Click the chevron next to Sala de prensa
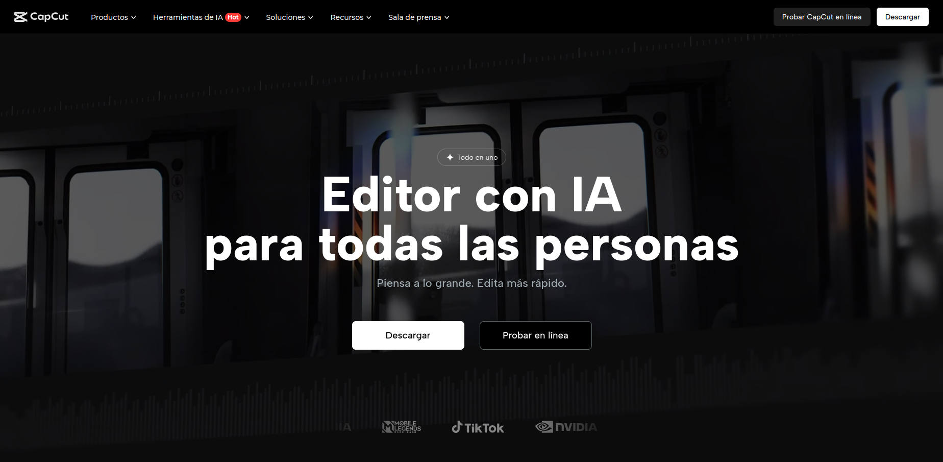The image size is (943, 462). 446,17
